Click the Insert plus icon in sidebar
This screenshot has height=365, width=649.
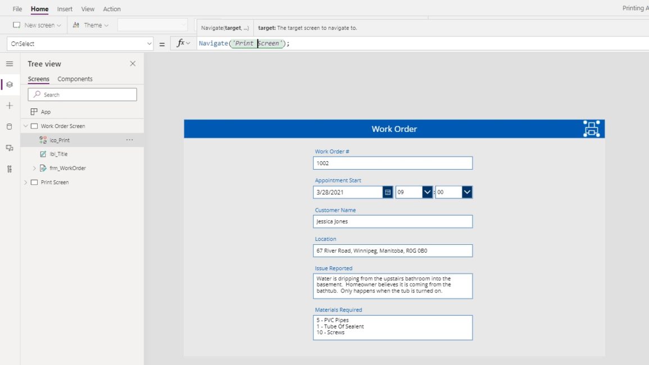(9, 106)
